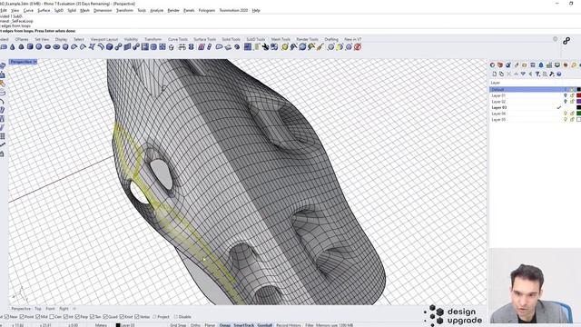Click the layer Filter funnel icon
Screen dimensions: 581x327
point(537,74)
